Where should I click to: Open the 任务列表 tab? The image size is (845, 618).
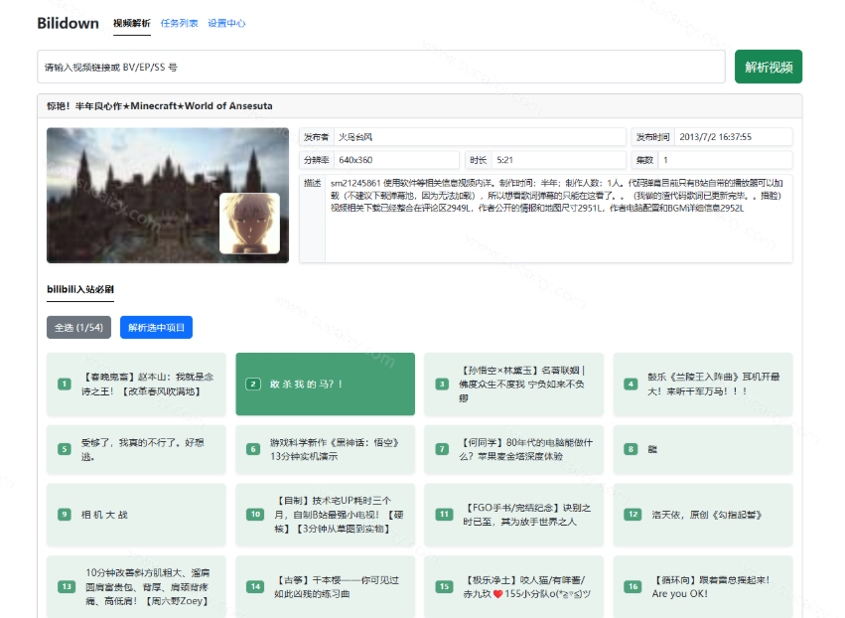point(179,23)
